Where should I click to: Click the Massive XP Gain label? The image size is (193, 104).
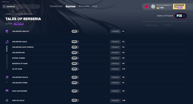click(x=20, y=64)
